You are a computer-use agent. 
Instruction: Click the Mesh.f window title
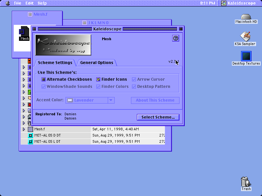[x=40, y=14]
